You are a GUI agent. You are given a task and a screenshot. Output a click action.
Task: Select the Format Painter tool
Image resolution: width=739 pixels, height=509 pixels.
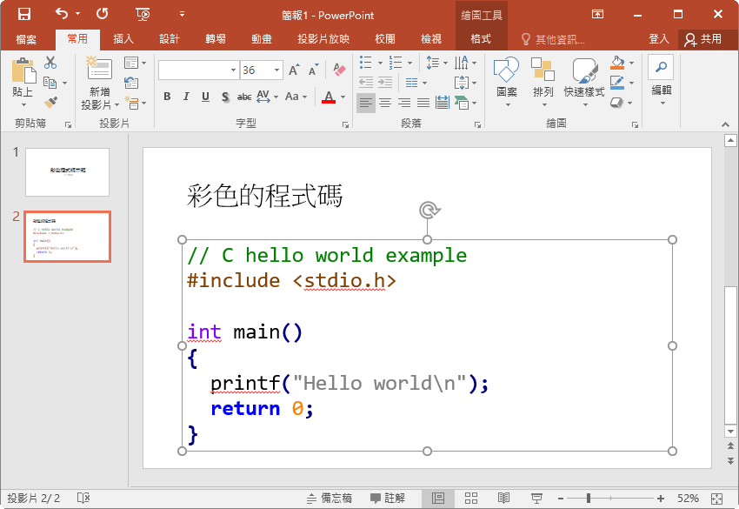(50, 103)
